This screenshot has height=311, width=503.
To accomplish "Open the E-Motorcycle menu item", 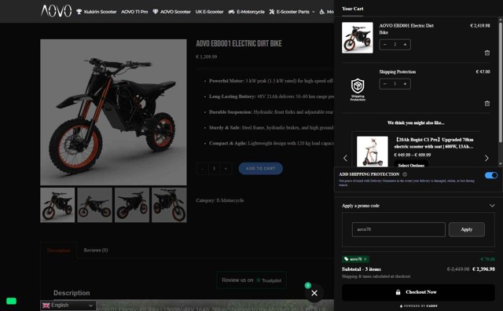I will pyautogui.click(x=246, y=12).
